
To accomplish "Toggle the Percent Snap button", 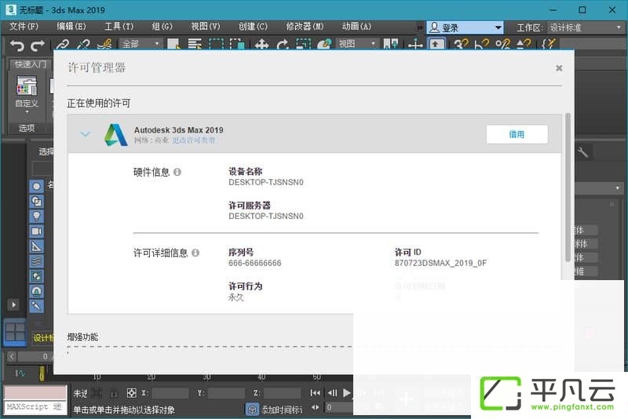I will [x=503, y=45].
